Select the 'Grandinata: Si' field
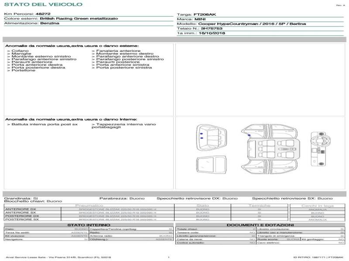Viewport: 349px width, 261px height. (21, 198)
